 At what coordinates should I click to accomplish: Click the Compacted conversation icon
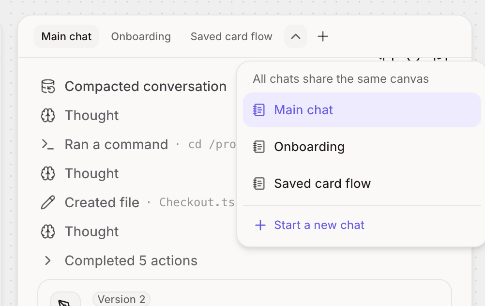click(x=48, y=86)
